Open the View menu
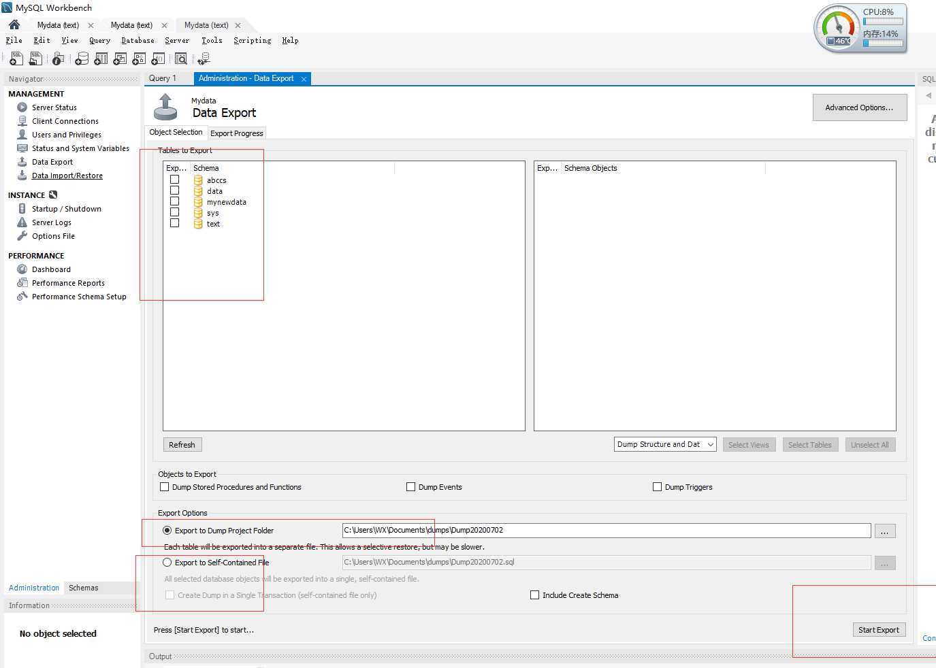This screenshot has height=668, width=936. (x=69, y=40)
